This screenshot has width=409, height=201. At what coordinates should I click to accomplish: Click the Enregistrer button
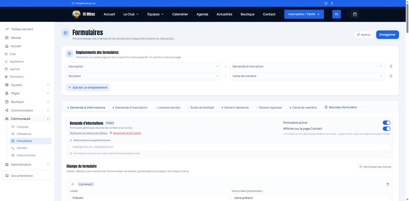(x=387, y=35)
